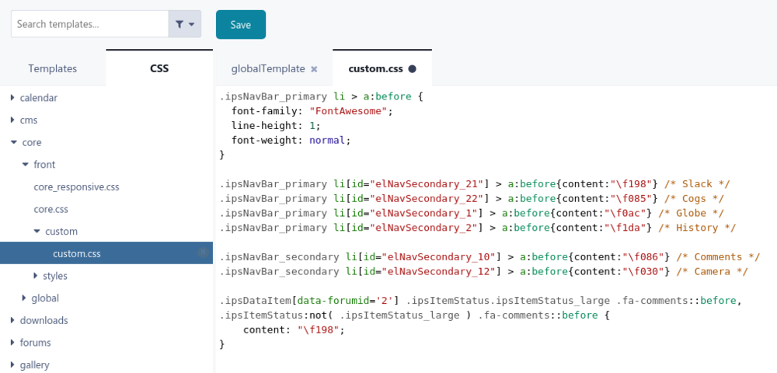The height and width of the screenshot is (373, 777).
Task: Open core_responsive.css file
Action: pyautogui.click(x=76, y=187)
